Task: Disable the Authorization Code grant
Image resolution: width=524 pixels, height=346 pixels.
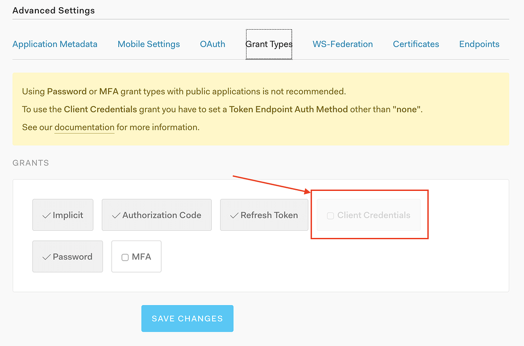Action: tap(156, 215)
